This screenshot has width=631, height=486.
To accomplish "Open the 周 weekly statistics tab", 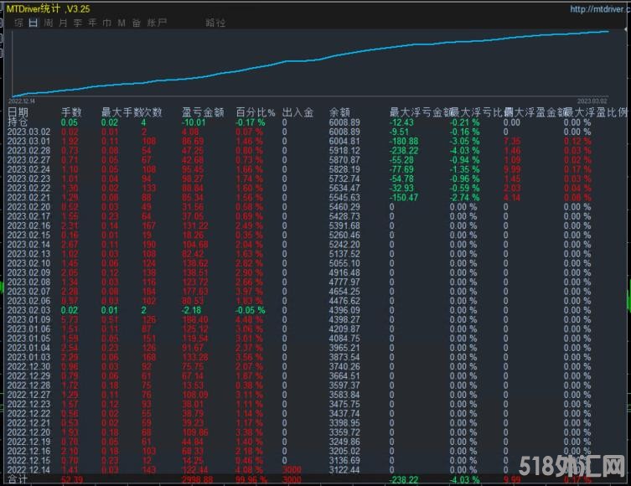I will click(x=49, y=23).
